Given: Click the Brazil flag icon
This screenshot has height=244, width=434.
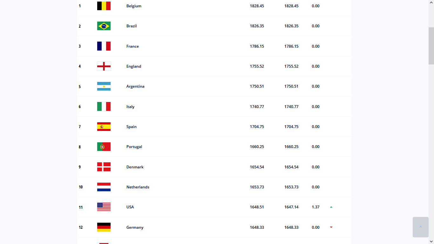Looking at the screenshot, I should 104,26.
